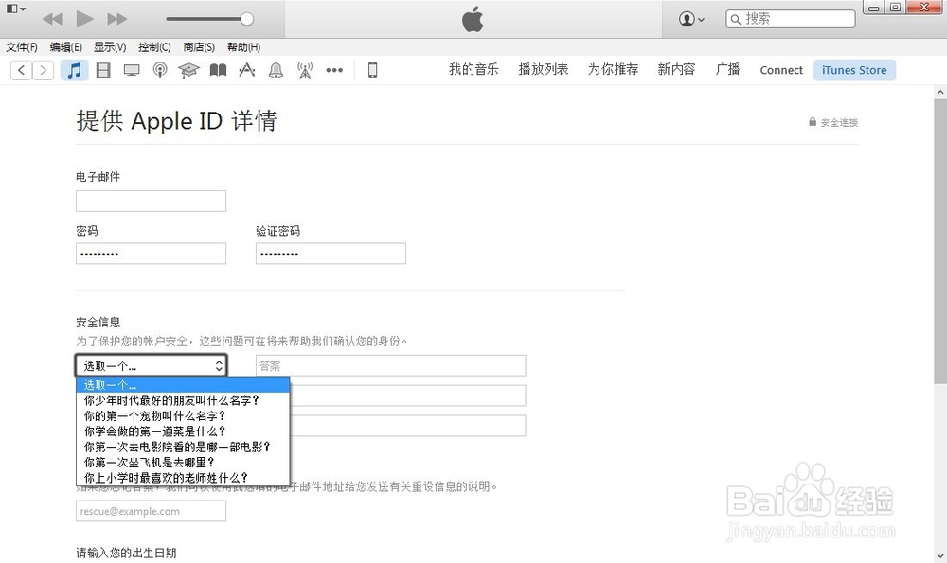Screen dimensions: 947x563
Task: Select the Podcasts icon
Action: pyautogui.click(x=160, y=70)
